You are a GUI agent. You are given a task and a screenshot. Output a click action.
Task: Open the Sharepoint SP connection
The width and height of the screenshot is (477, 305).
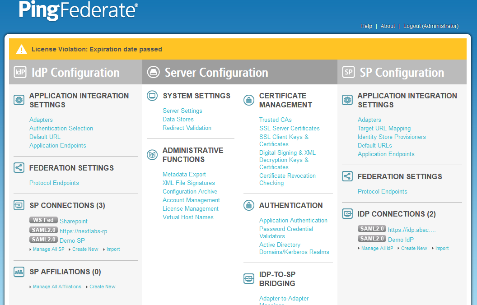[x=74, y=221]
